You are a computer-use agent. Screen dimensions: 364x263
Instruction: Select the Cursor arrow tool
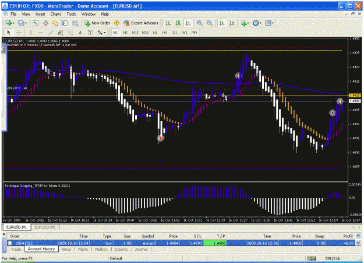(9, 33)
